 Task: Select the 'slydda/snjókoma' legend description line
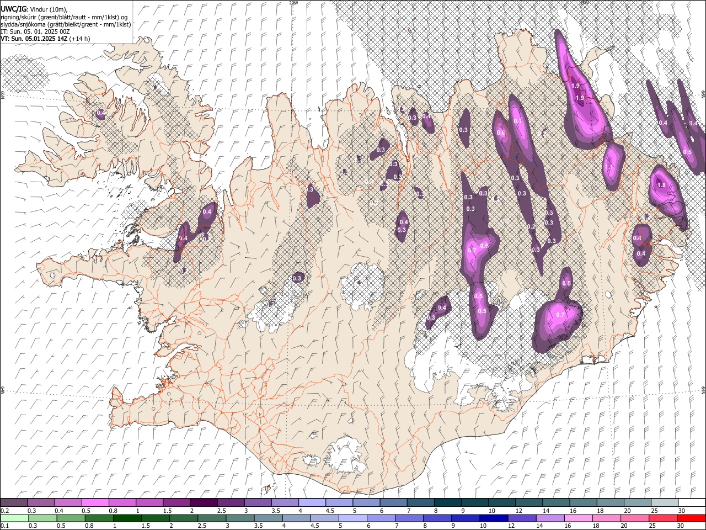[66, 24]
